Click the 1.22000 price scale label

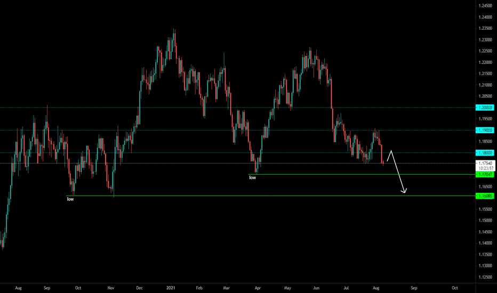(x=485, y=62)
